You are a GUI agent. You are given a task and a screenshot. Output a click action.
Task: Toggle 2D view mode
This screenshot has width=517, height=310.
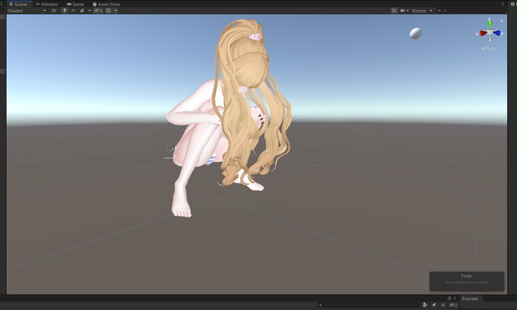pyautogui.click(x=53, y=11)
